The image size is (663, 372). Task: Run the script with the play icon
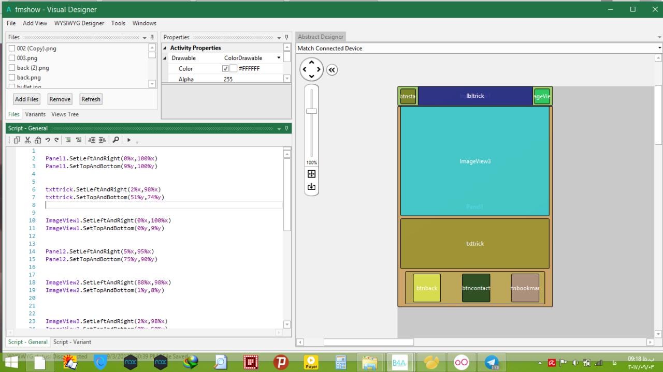(129, 140)
